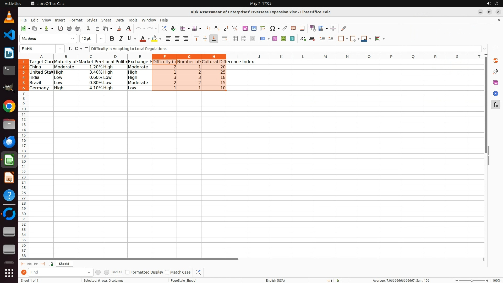The width and height of the screenshot is (503, 283).
Task: Apply the yellow background color swatch
Action: coord(154,39)
